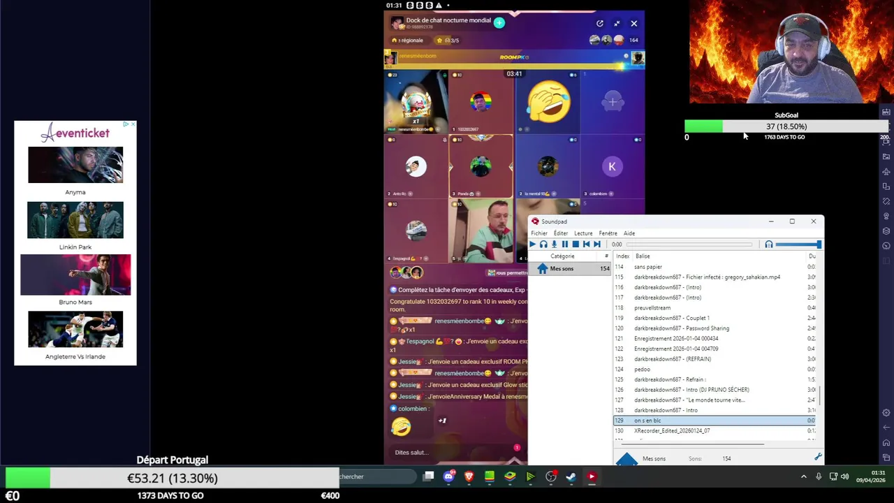Stop playback in Soundpad
This screenshot has height=503, width=894.
point(576,245)
